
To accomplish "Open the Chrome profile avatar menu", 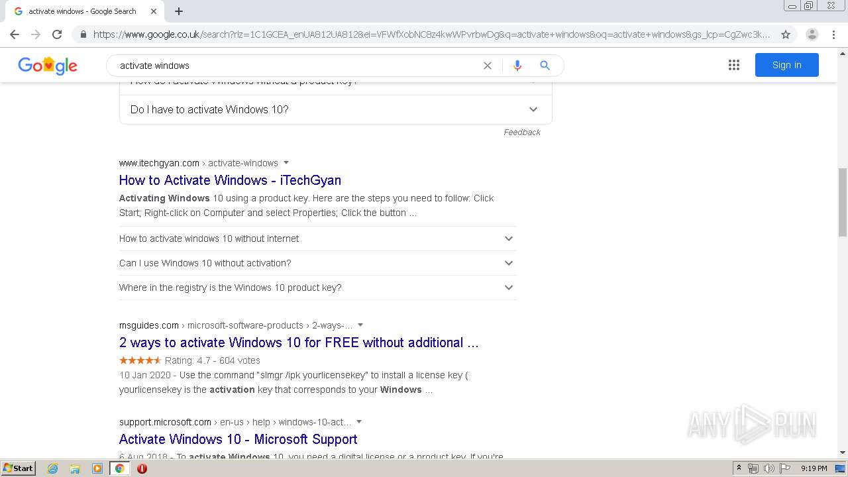I will tap(812, 34).
